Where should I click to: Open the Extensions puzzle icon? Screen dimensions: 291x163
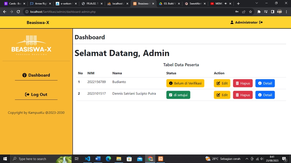tap(259, 12)
